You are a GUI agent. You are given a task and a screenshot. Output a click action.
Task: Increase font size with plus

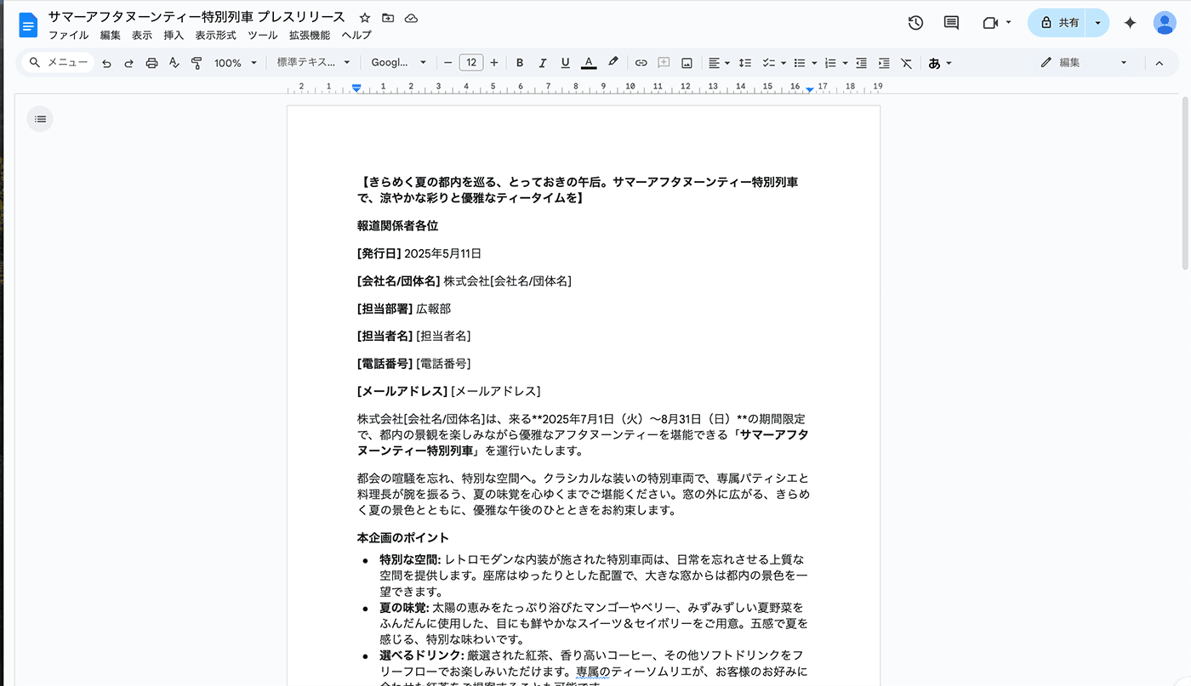(x=494, y=63)
